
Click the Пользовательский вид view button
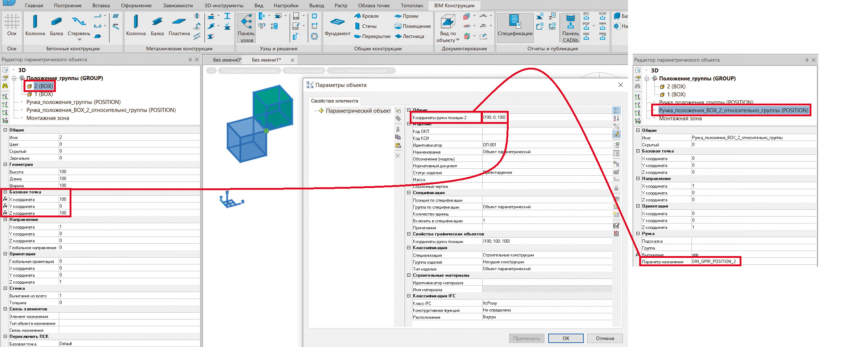pos(249,71)
